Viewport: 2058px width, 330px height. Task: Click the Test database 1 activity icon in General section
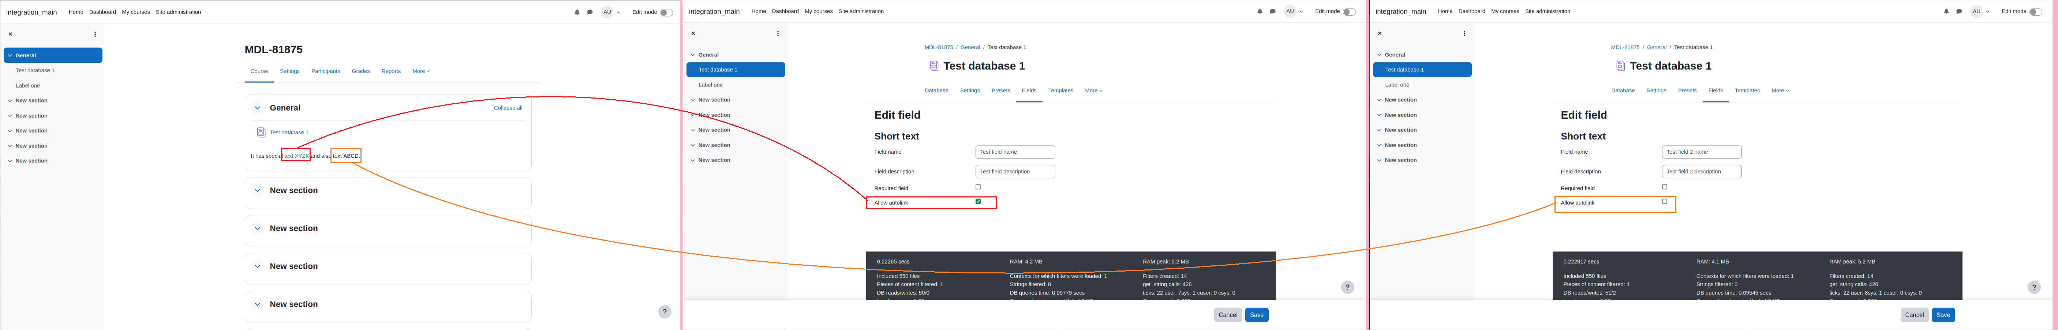pyautogui.click(x=261, y=132)
